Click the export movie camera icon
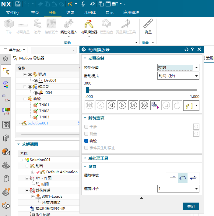 pyautogui.click(x=155, y=105)
